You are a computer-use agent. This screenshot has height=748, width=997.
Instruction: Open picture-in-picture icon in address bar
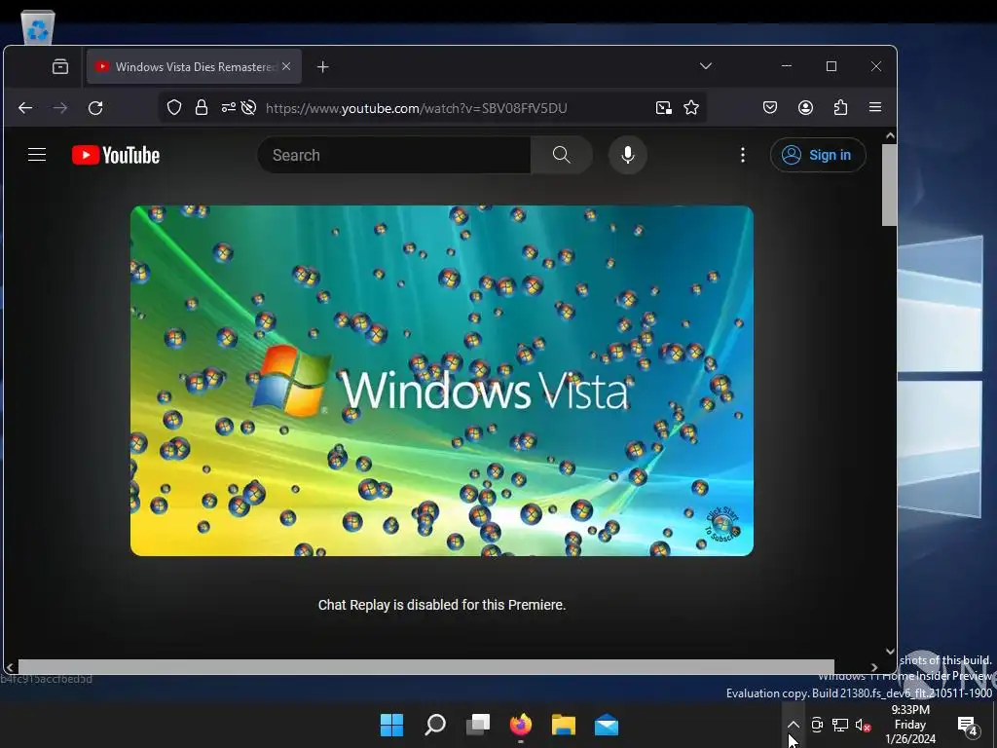click(663, 107)
